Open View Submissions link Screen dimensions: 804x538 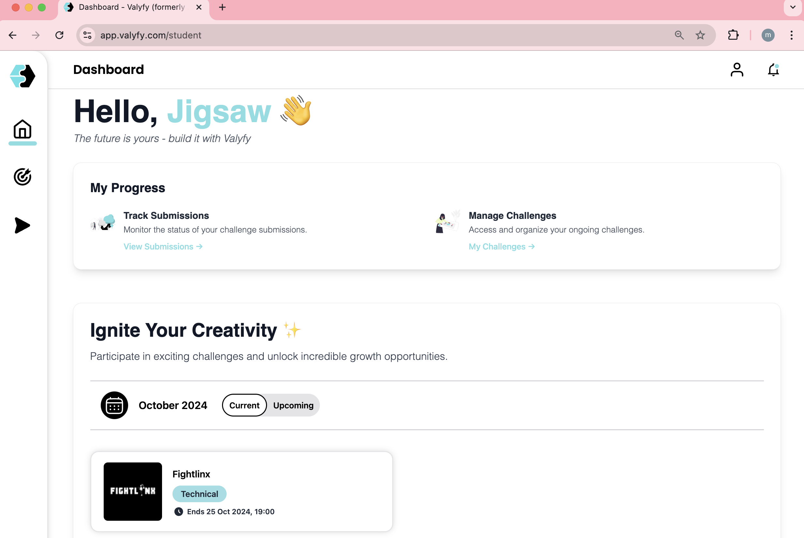tap(162, 246)
